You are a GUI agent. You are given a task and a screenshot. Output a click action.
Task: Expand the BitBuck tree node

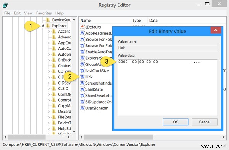point(49,60)
